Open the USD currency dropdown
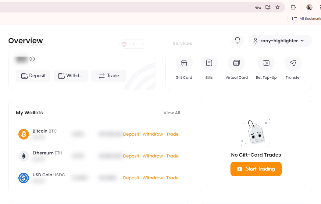 pyautogui.click(x=134, y=44)
